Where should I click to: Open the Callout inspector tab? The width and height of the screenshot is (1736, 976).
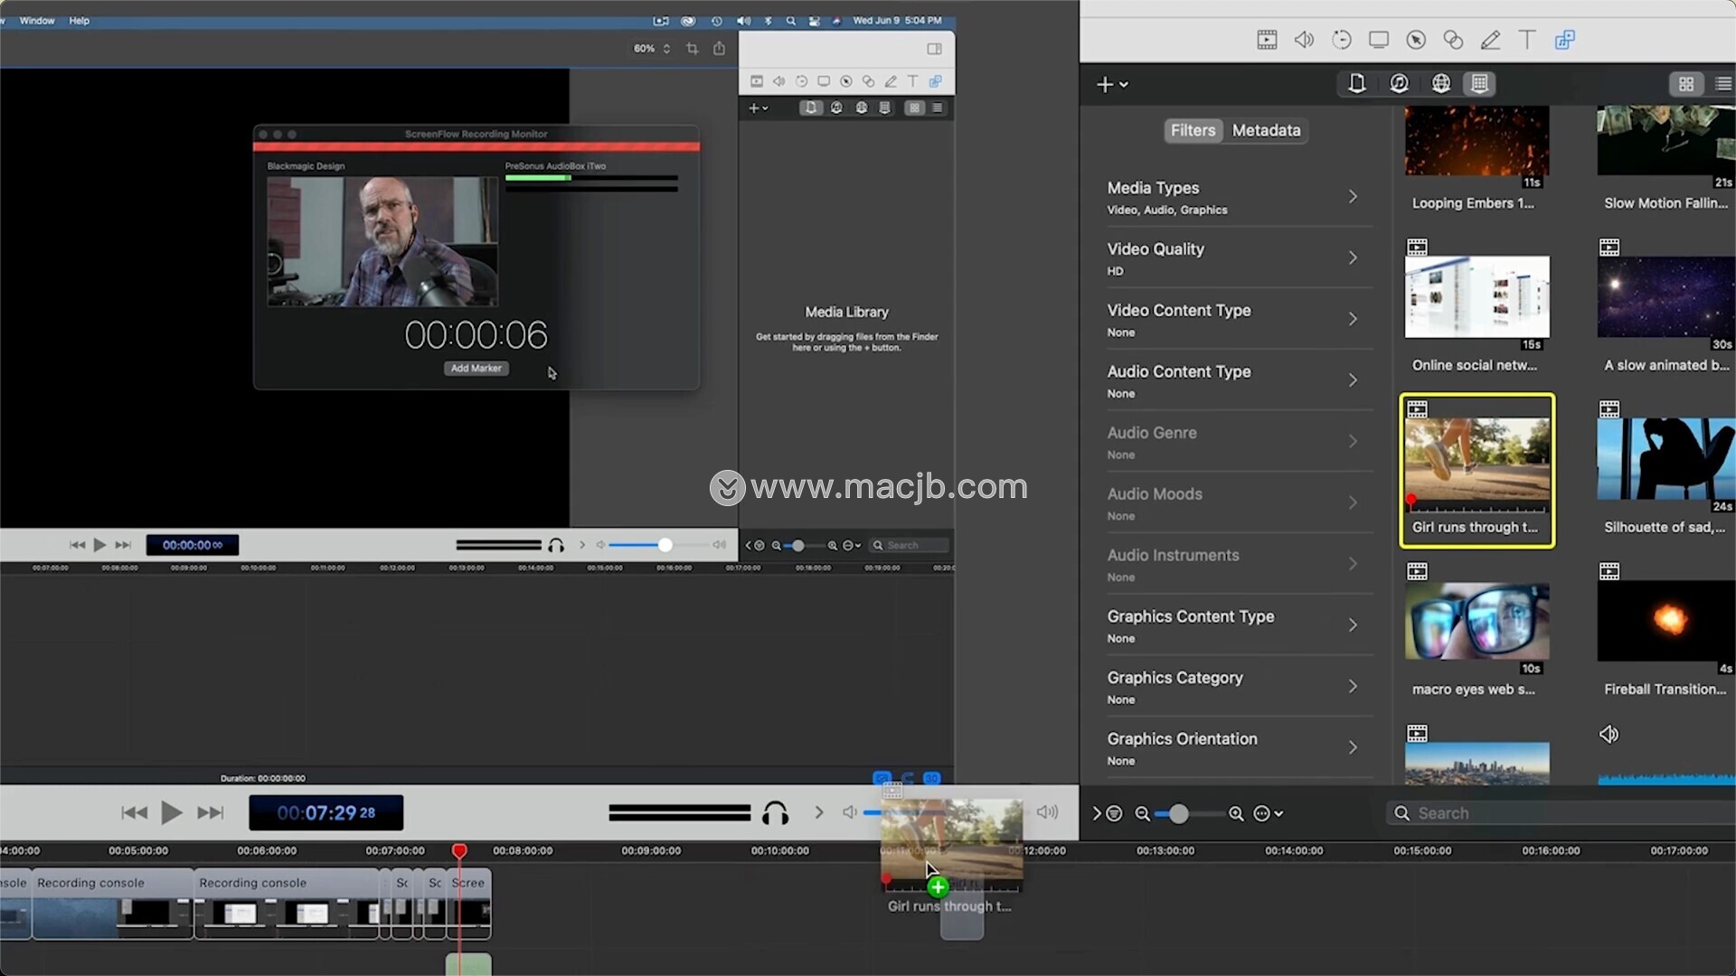coord(1416,40)
